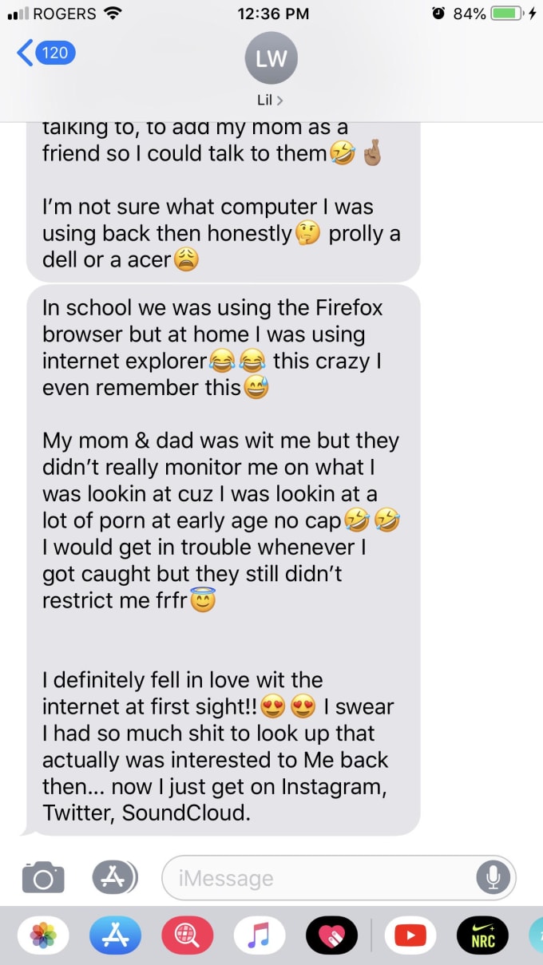
Task: Open the Digital Touch heart icon
Action: (331, 935)
